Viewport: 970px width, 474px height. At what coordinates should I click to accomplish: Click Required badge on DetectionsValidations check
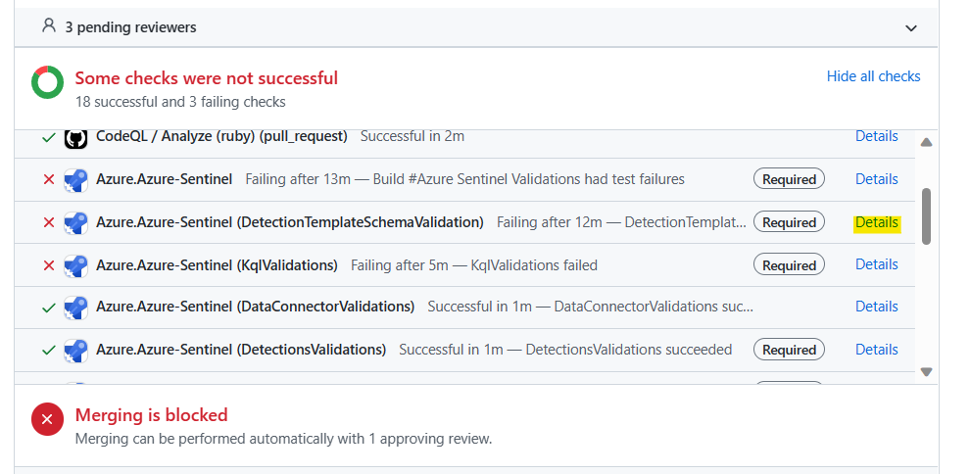(789, 350)
